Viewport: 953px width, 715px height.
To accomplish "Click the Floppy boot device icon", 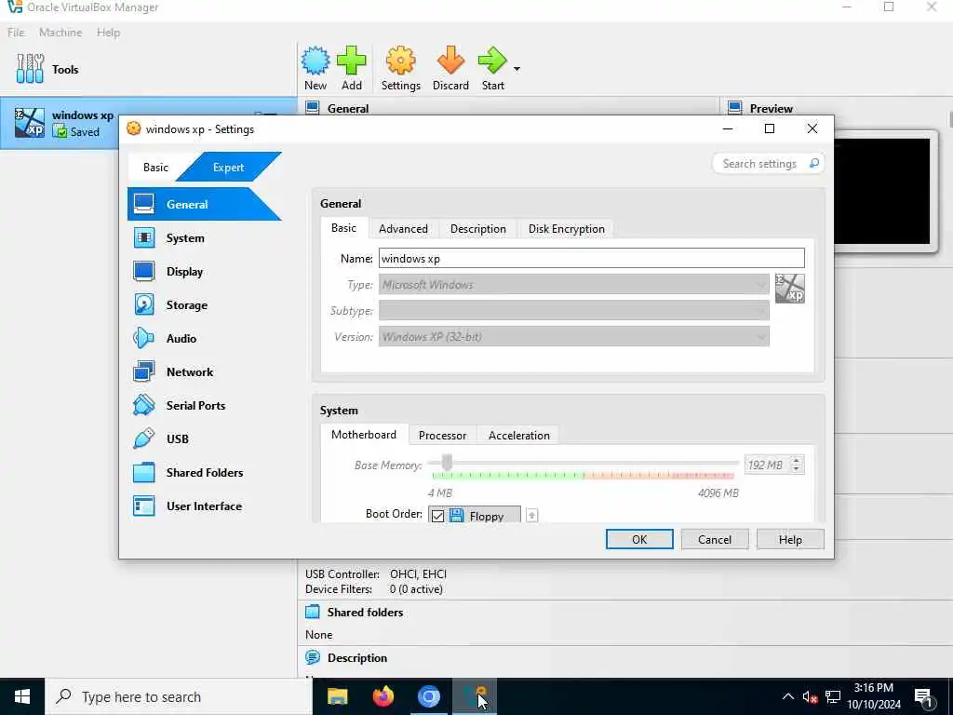I will [x=456, y=516].
